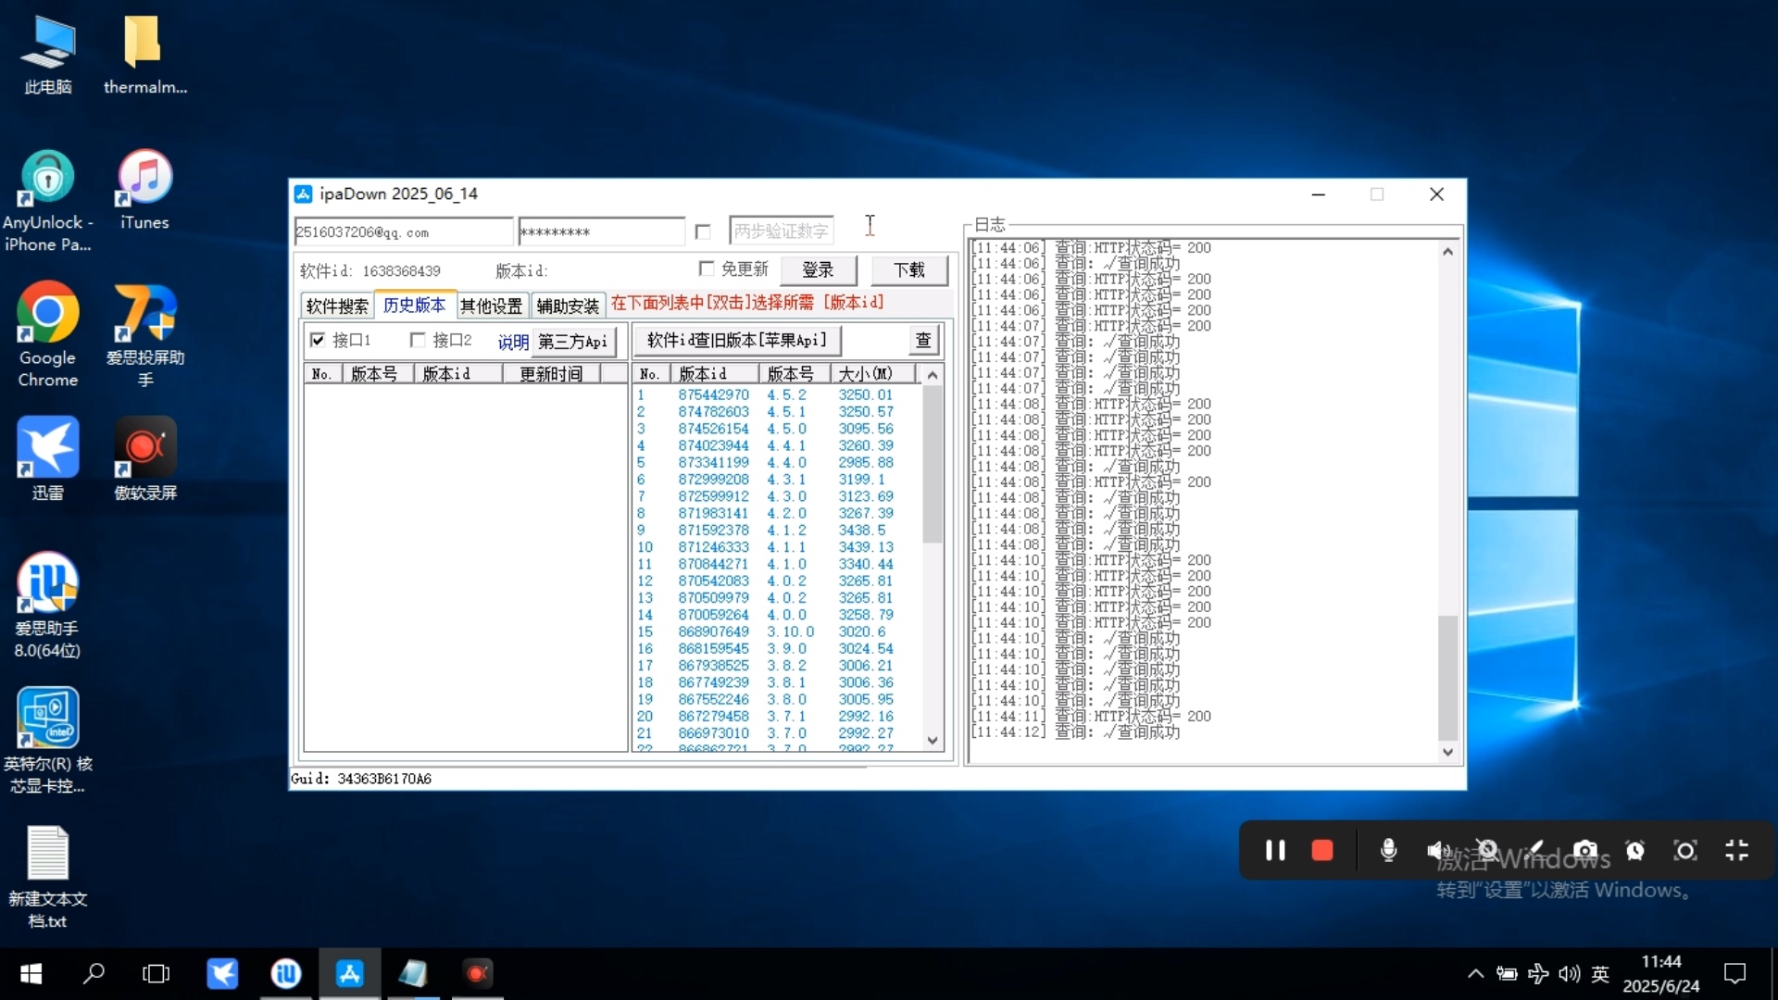Stop recording with the red square button
This screenshot has height=1000, width=1778.
(x=1322, y=850)
